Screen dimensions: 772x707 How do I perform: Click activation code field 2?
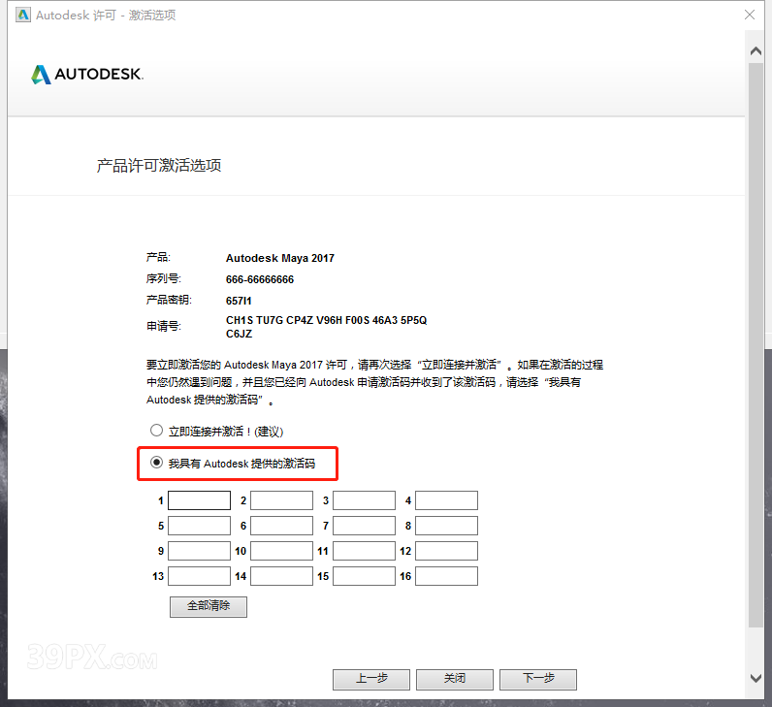[281, 500]
